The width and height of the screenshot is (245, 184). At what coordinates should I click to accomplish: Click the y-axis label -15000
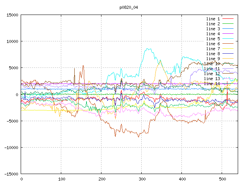pyautogui.click(x=11, y=174)
